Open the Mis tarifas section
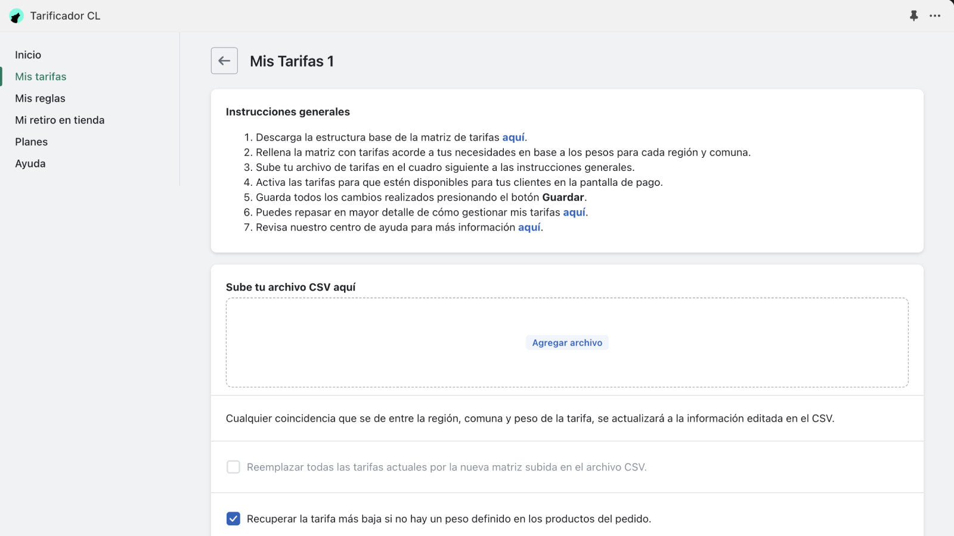The image size is (954, 536). click(41, 76)
